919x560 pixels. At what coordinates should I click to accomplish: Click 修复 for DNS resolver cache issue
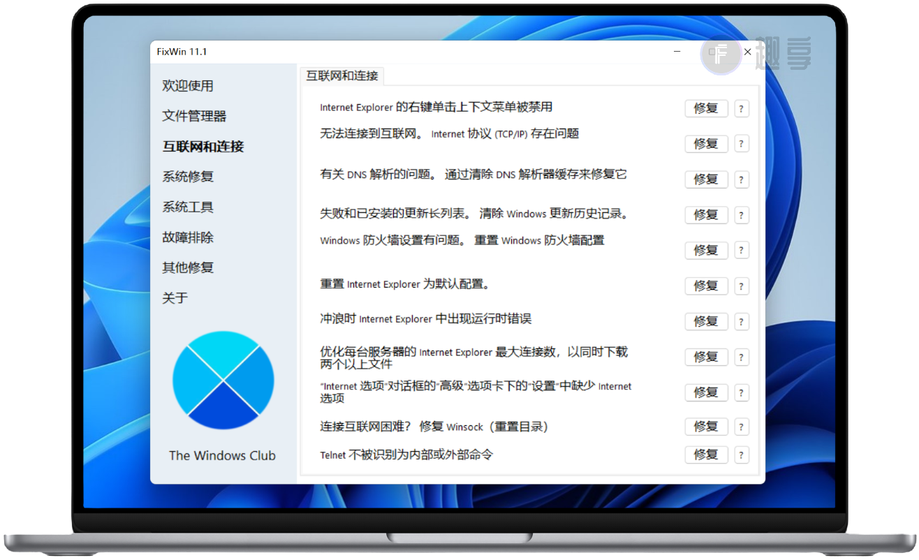click(x=706, y=179)
